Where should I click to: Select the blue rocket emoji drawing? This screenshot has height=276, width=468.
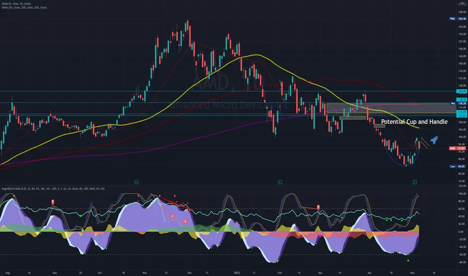434,140
